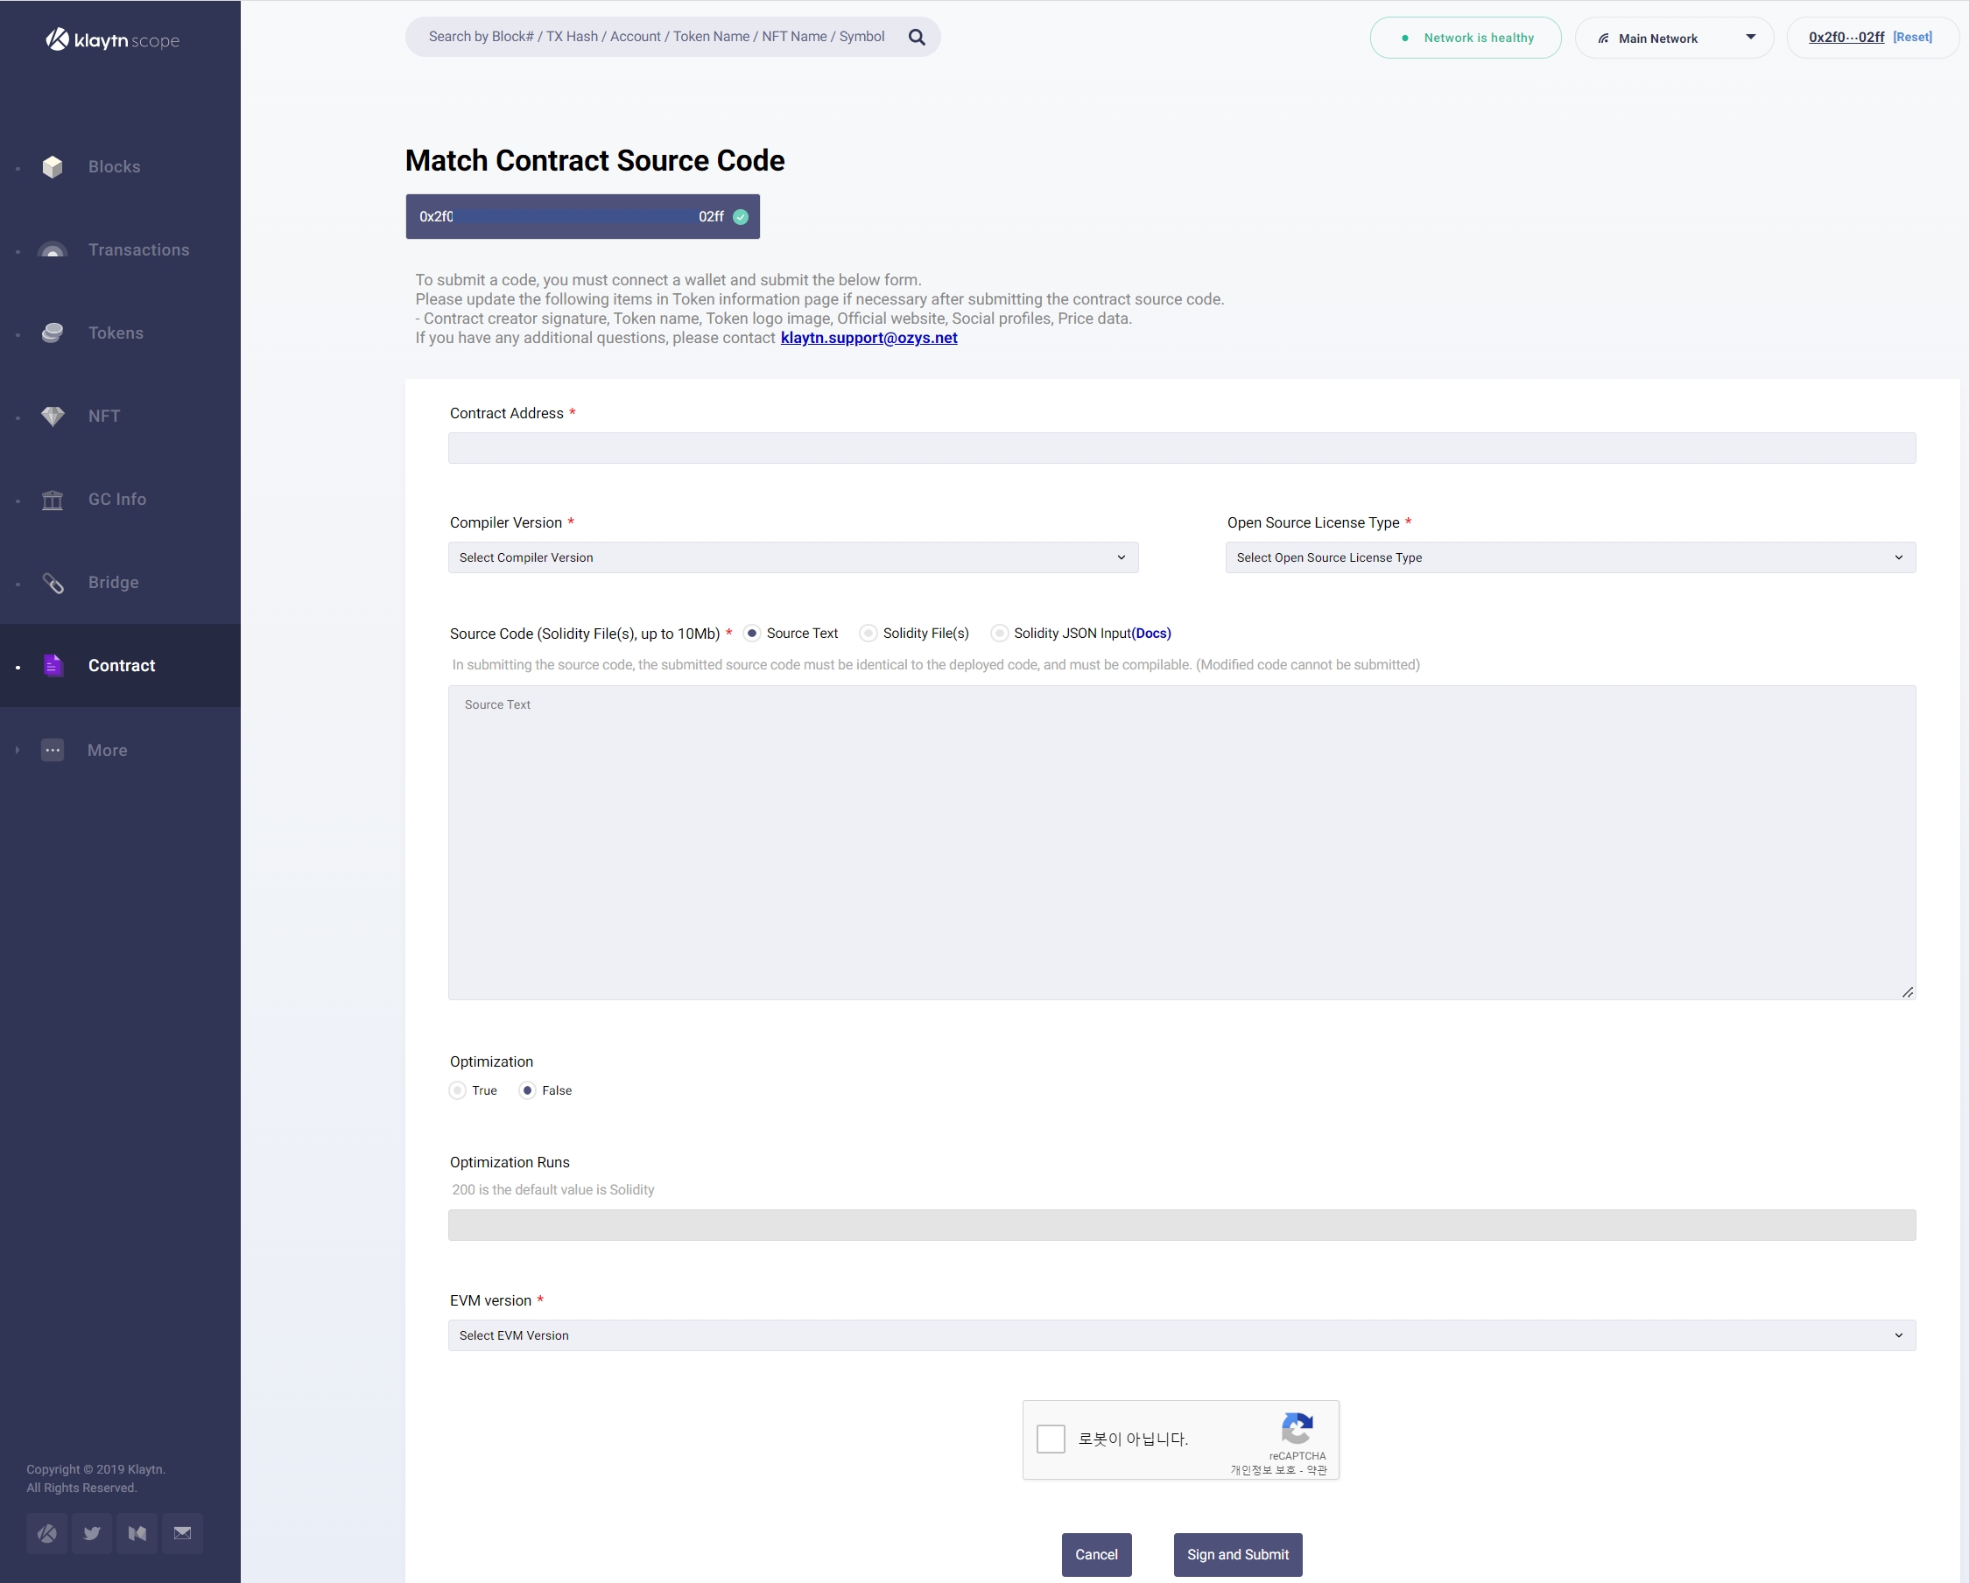Click into the Contract Address input field
1969x1583 pixels.
click(x=1181, y=448)
